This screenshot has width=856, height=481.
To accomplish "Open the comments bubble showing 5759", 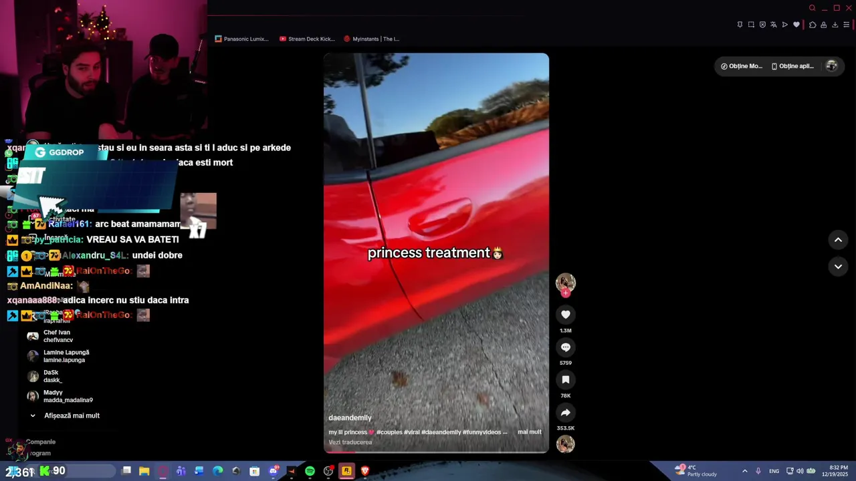I will click(566, 347).
